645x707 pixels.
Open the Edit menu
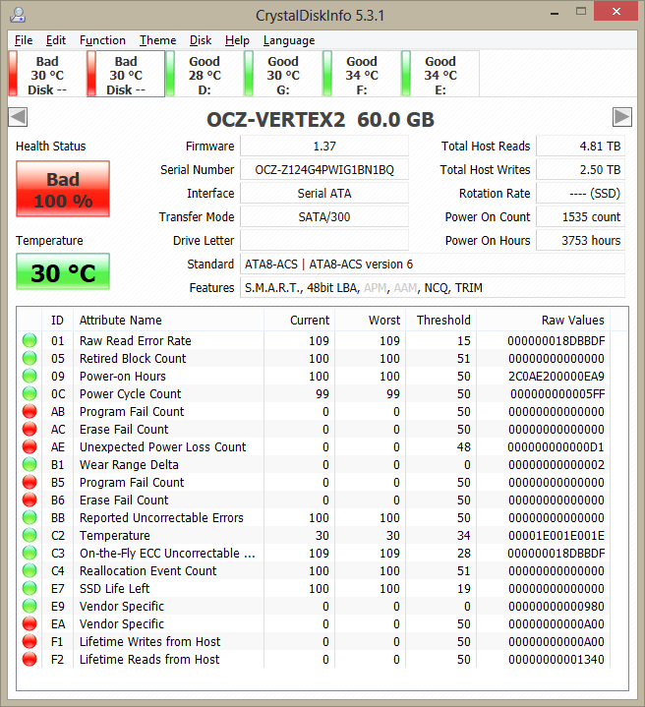tap(56, 40)
